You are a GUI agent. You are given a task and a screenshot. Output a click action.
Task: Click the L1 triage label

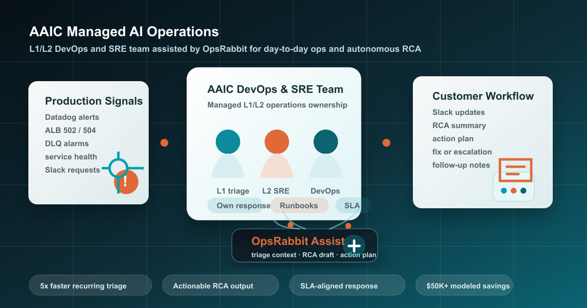pos(233,191)
